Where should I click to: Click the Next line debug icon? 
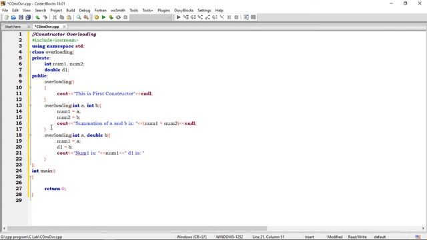(x=193, y=17)
